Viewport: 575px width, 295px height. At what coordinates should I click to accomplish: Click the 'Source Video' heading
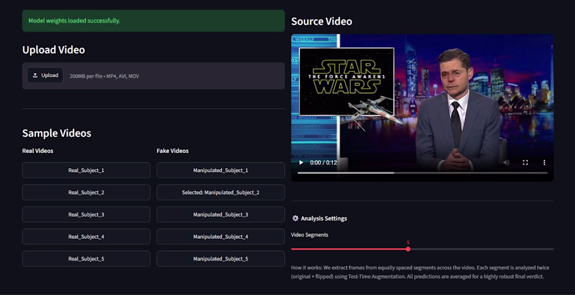click(321, 21)
